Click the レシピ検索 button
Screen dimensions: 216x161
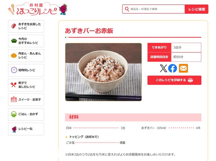coord(196,9)
